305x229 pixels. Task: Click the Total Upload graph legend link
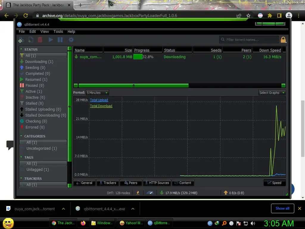click(99, 100)
